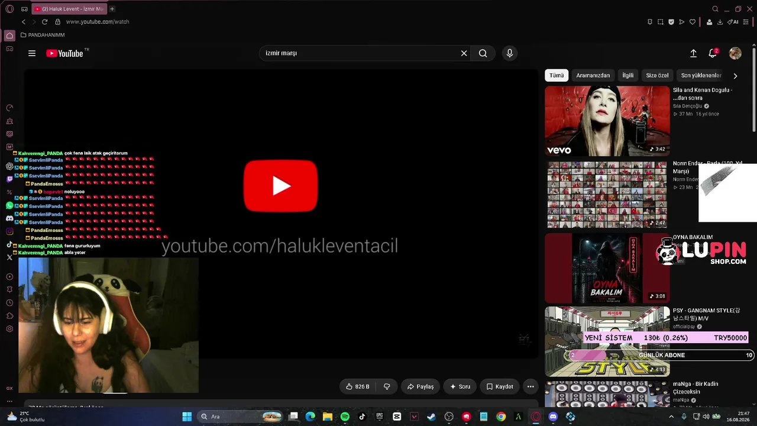Open Opera ad blocker shield icon
This screenshot has height=426, width=757.
(x=671, y=22)
